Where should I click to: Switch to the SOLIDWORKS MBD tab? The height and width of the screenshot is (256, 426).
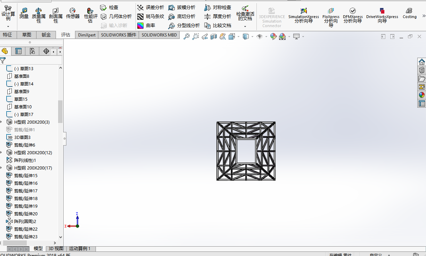click(159, 35)
